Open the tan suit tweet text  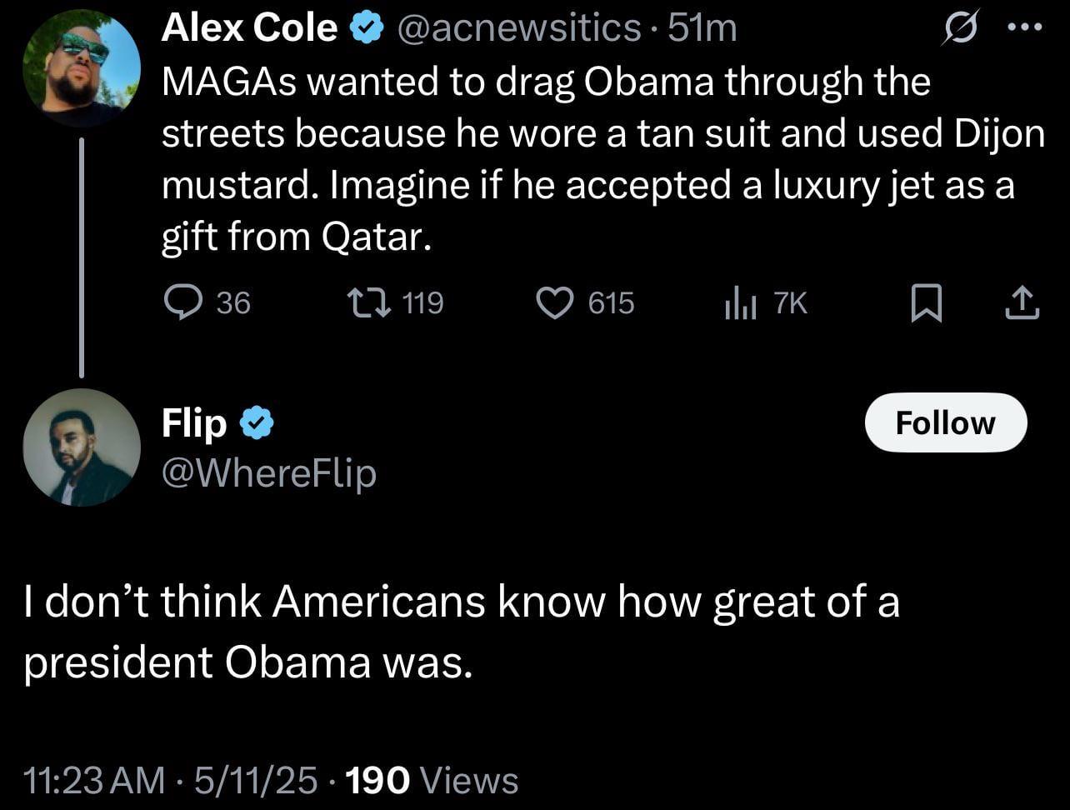[583, 158]
